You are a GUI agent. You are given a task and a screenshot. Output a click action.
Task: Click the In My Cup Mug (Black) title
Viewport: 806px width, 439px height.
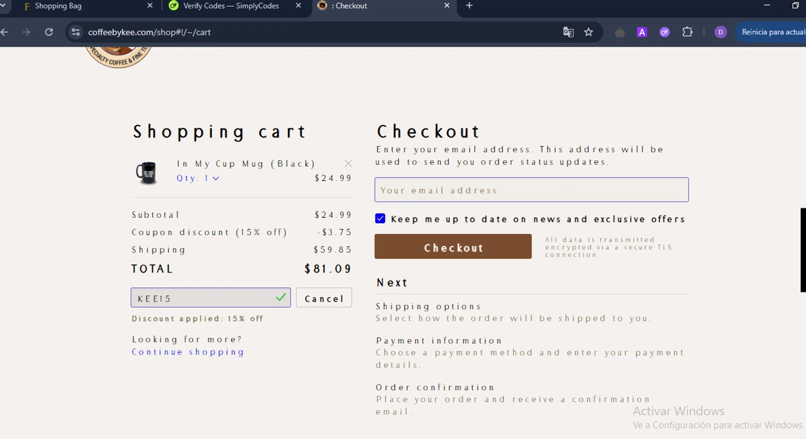(x=246, y=164)
